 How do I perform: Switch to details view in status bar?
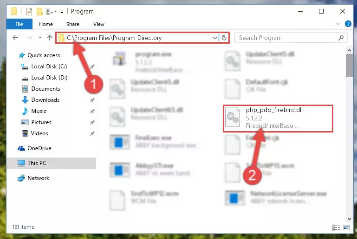click(x=336, y=227)
